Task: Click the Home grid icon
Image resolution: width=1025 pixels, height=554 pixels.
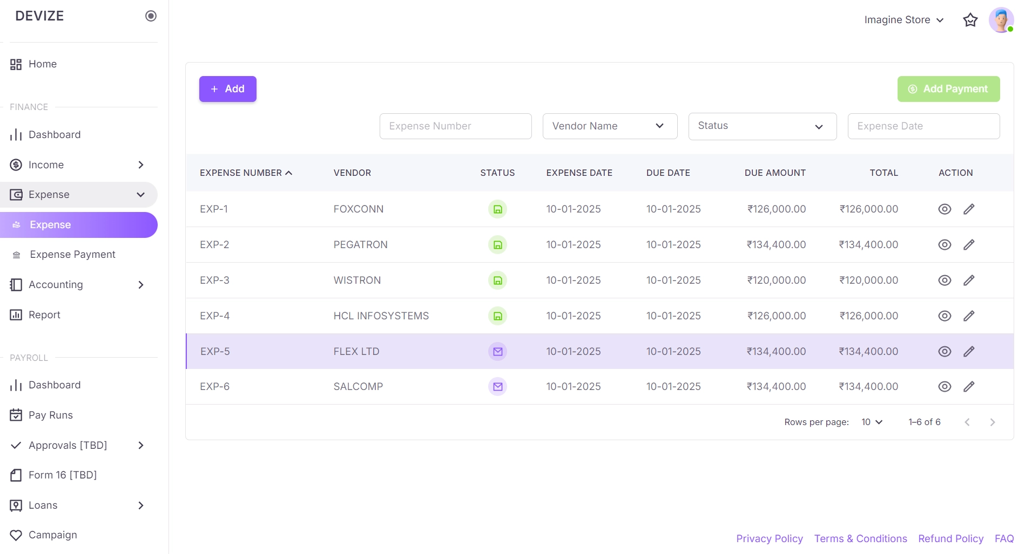Action: [16, 64]
